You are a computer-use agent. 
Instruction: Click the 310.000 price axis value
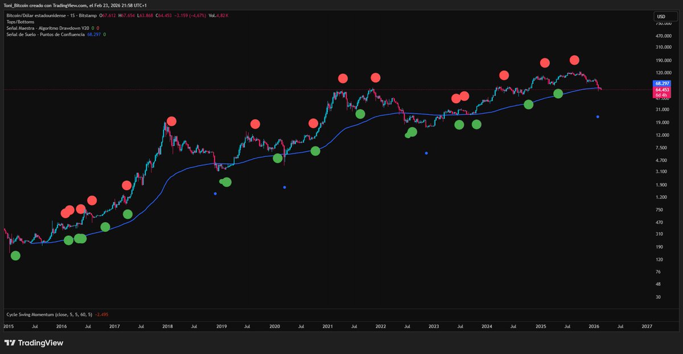(663, 48)
